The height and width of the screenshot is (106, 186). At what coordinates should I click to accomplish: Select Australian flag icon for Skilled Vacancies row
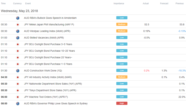click(x=18, y=38)
